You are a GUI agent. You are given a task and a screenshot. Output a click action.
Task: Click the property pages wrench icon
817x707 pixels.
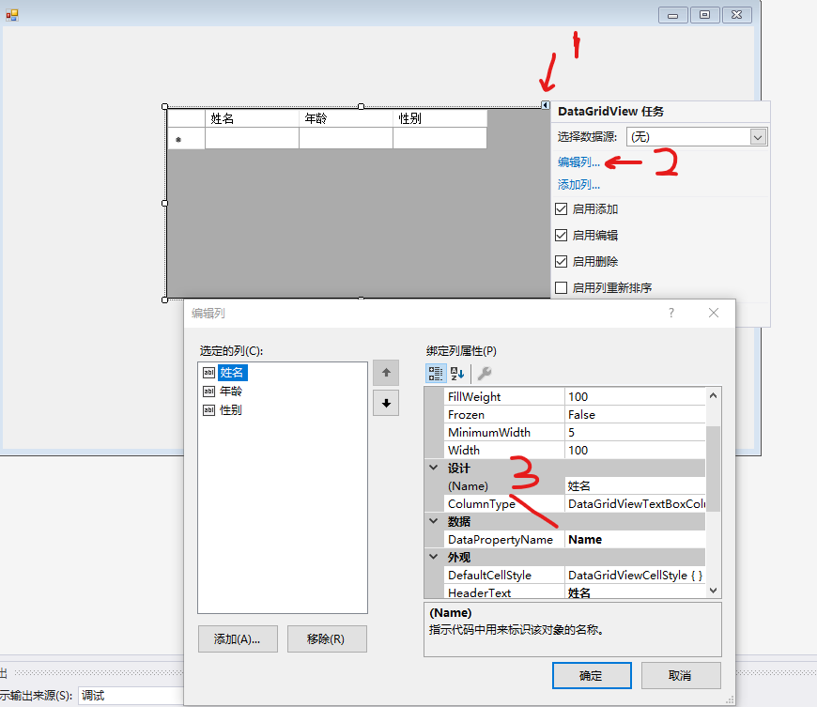click(484, 373)
